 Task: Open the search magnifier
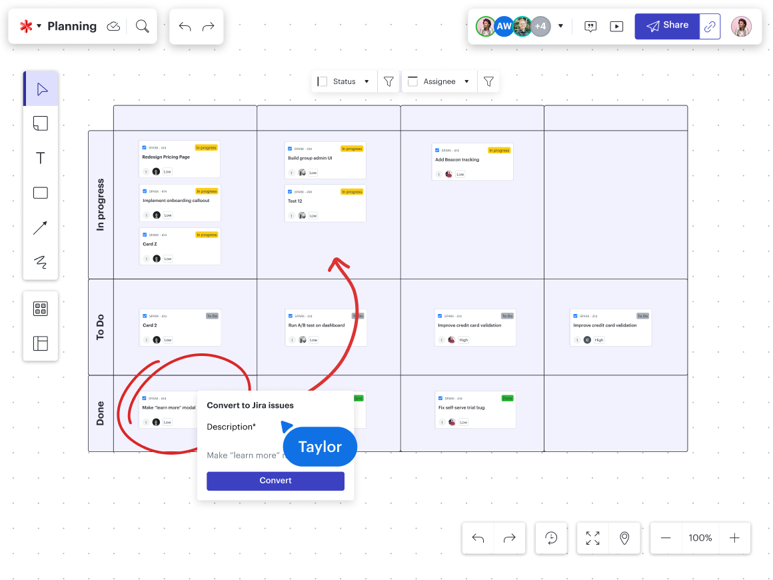[x=142, y=26]
